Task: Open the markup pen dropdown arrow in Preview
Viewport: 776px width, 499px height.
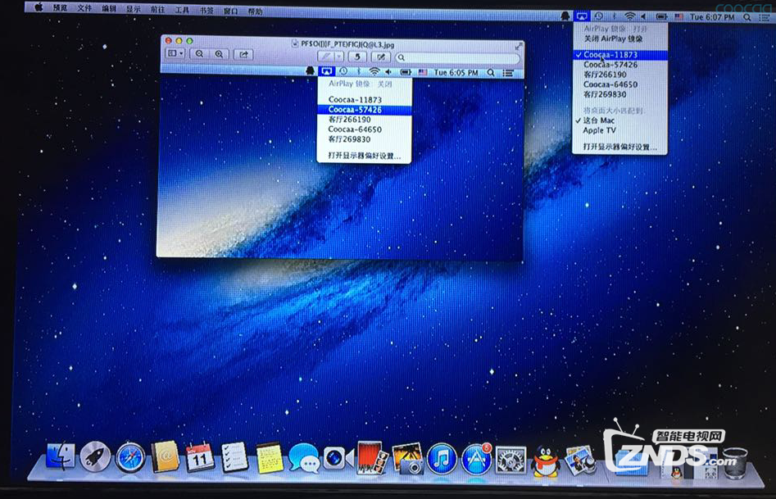Action: coord(339,57)
